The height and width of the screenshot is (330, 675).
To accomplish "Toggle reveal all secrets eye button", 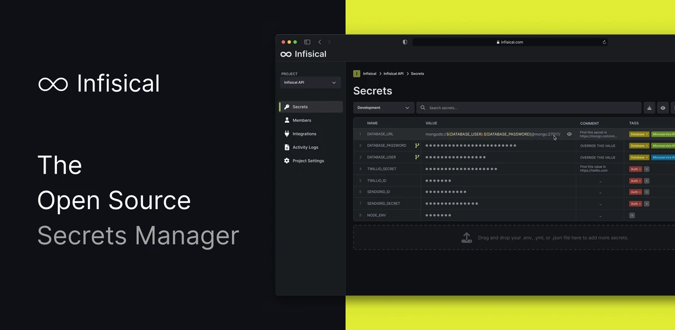I will point(663,108).
